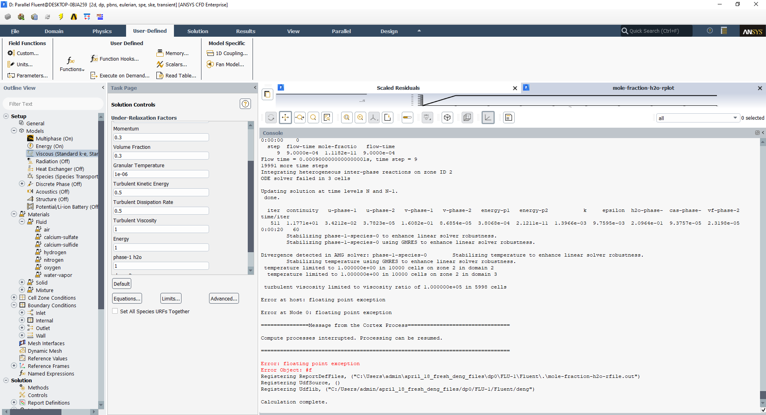Screen dimensions: 766x415
Task: Open Read Table dialog
Action: pyautogui.click(x=176, y=75)
